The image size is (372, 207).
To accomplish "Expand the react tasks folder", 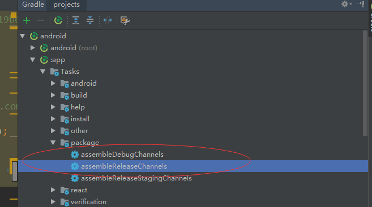I will [x=53, y=190].
